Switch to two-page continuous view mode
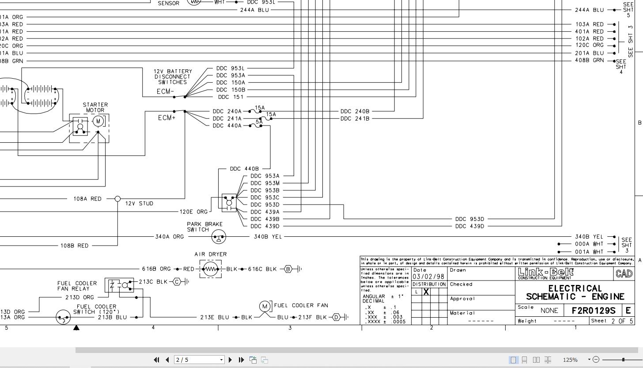Image resolution: width=643 pixels, height=368 pixels. [x=547, y=360]
